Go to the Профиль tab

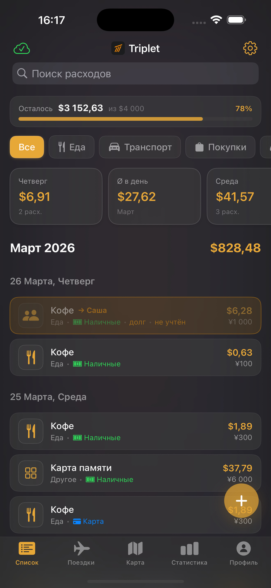[244, 553]
